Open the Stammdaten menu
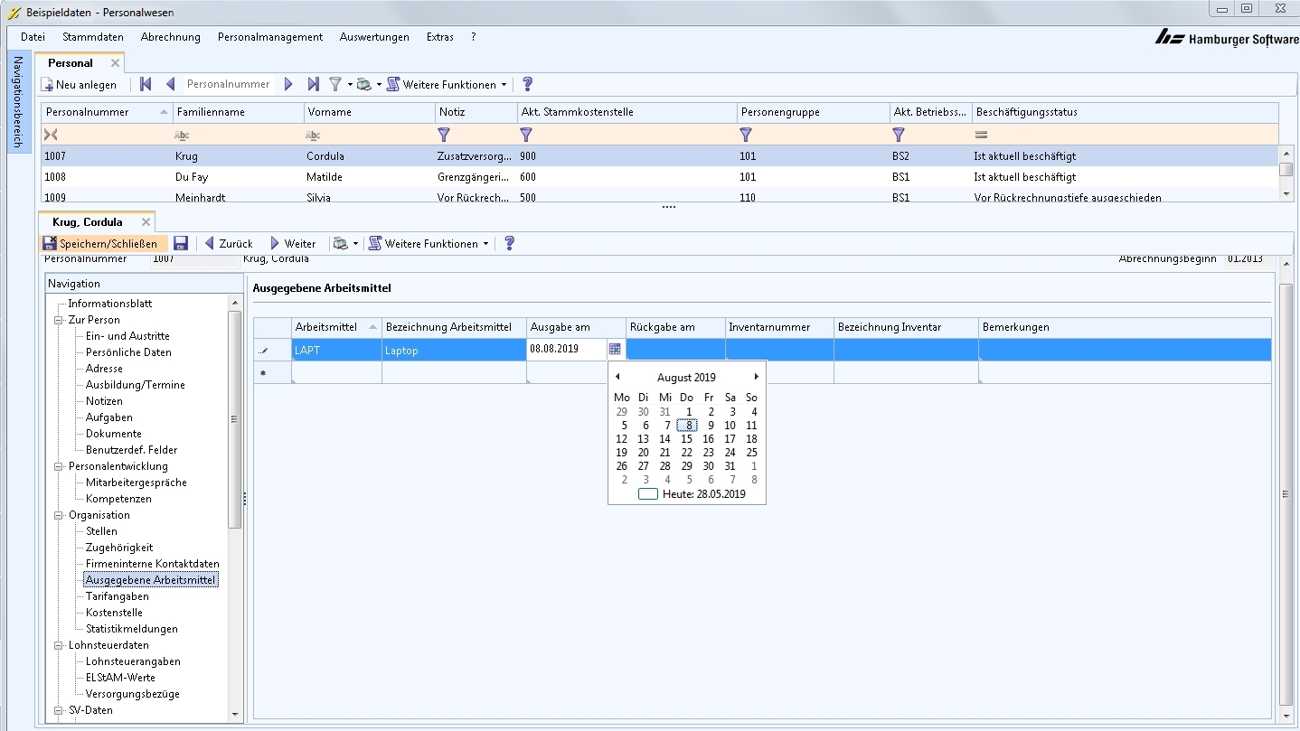This screenshot has height=731, width=1300. point(93,37)
